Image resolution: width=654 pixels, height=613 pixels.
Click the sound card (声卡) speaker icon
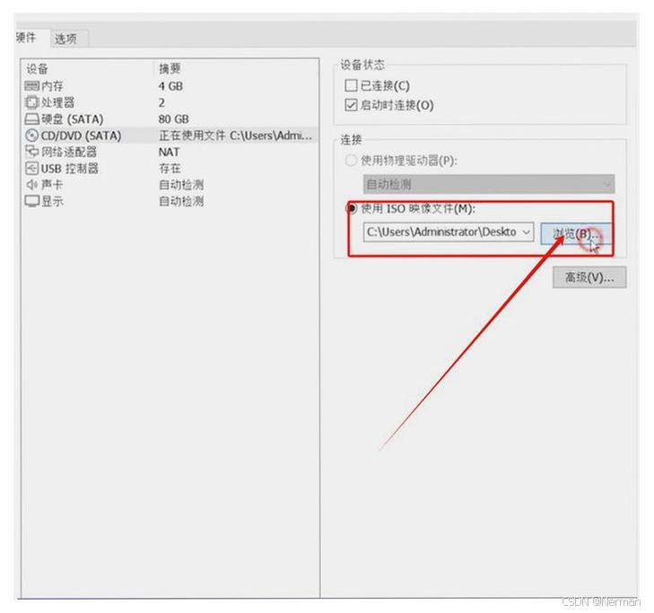(31, 185)
